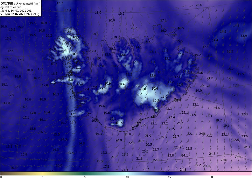Click the map value 12.4
This screenshot has width=252, height=179.
[x=180, y=54]
